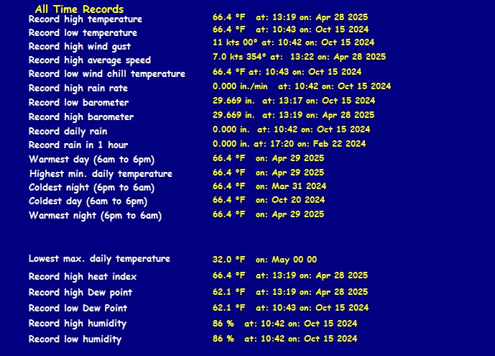Click record rain value dated Feb 22 2024
Screen dimensions: 495x356
[x=290, y=144]
